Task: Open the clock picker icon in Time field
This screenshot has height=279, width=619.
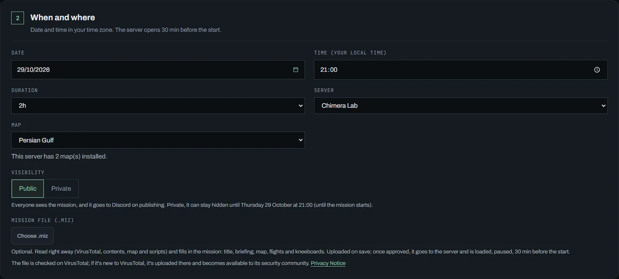Action: pyautogui.click(x=597, y=70)
